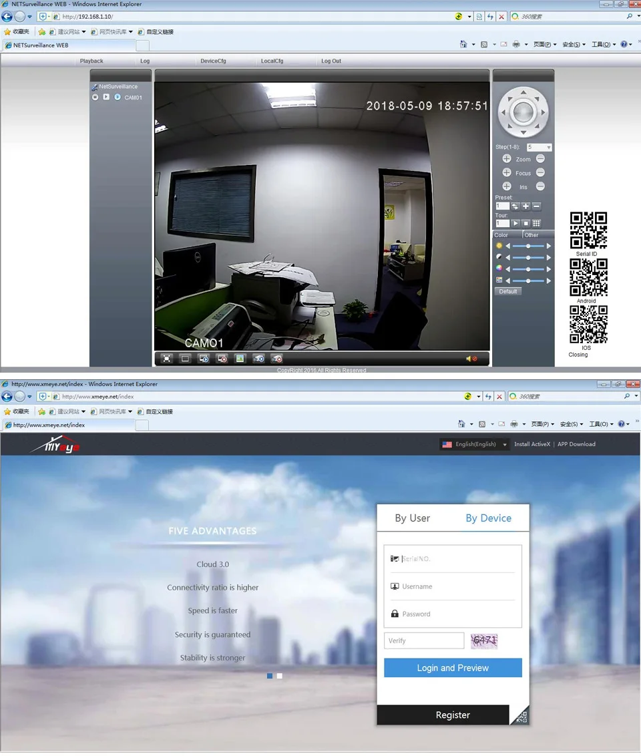This screenshot has height=756, width=641.
Task: Tilt camera up with PTZ up arrow
Action: [523, 92]
